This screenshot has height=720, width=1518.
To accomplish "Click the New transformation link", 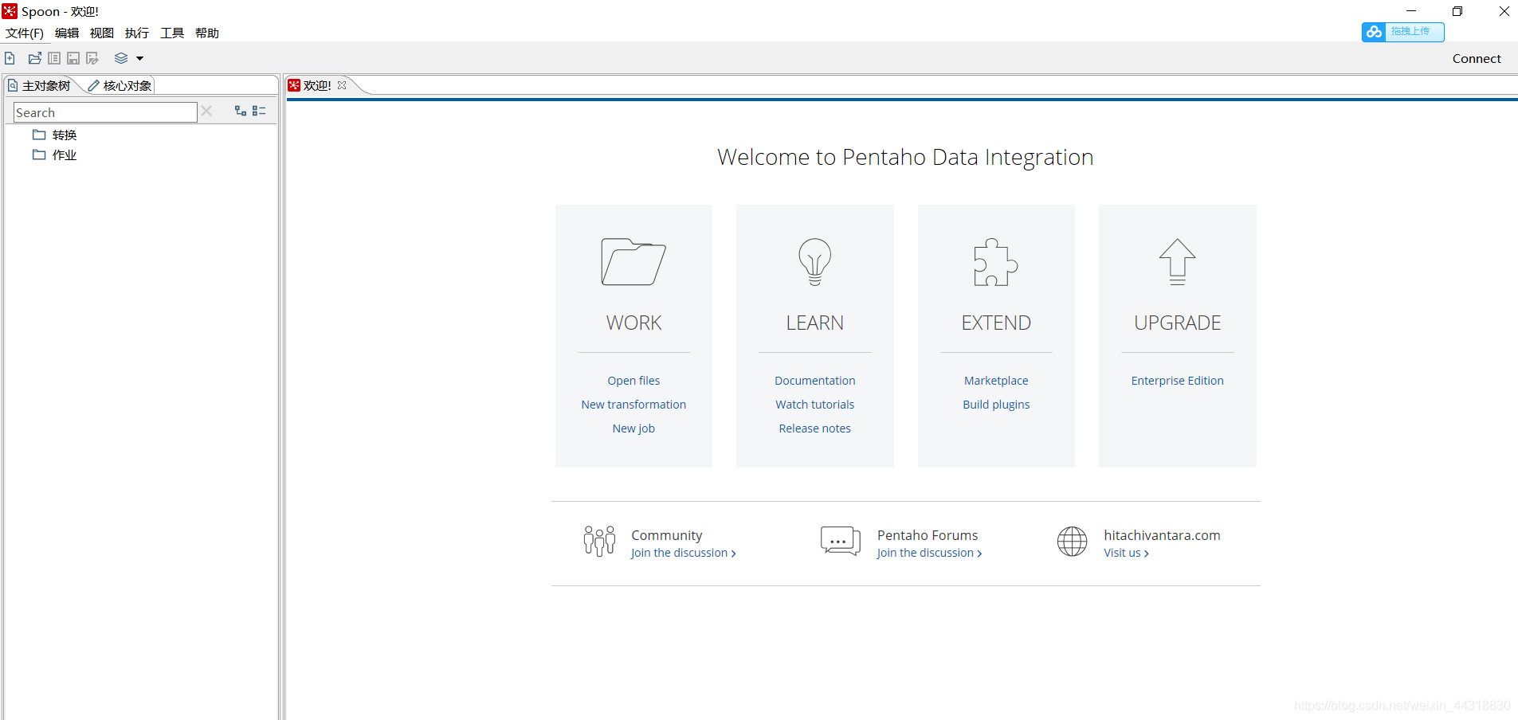I will click(633, 405).
